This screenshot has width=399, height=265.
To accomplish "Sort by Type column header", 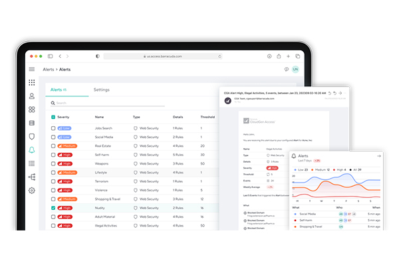I will [136, 117].
